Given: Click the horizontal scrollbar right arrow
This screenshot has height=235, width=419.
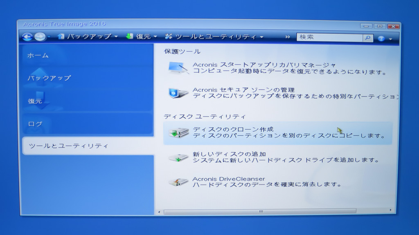Looking at the screenshot, I should pos(391,210).
